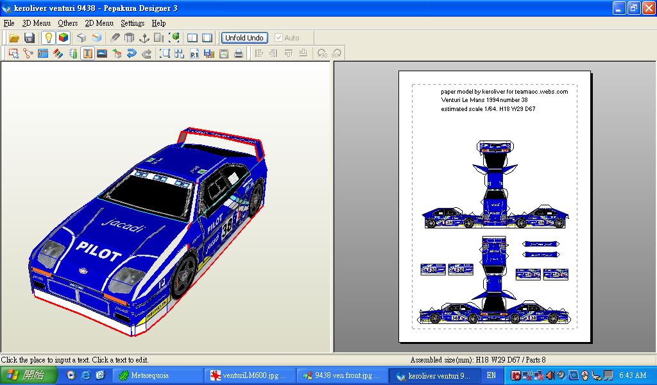The image size is (657, 385).
Task: Click the keroliver venturi taskbar button
Action: (x=436, y=375)
